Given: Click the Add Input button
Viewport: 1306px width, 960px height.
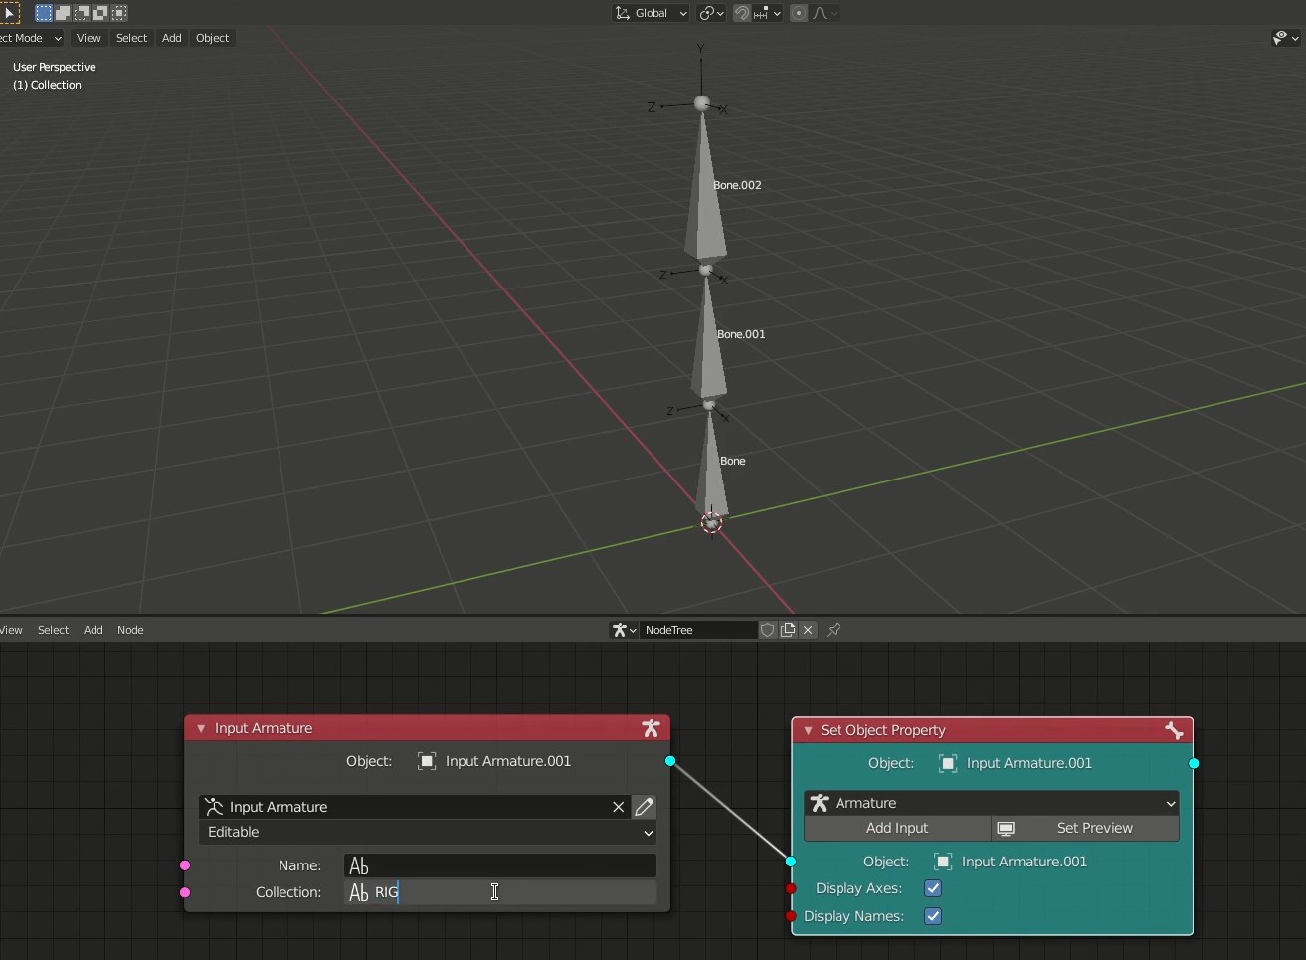Looking at the screenshot, I should click(x=897, y=828).
